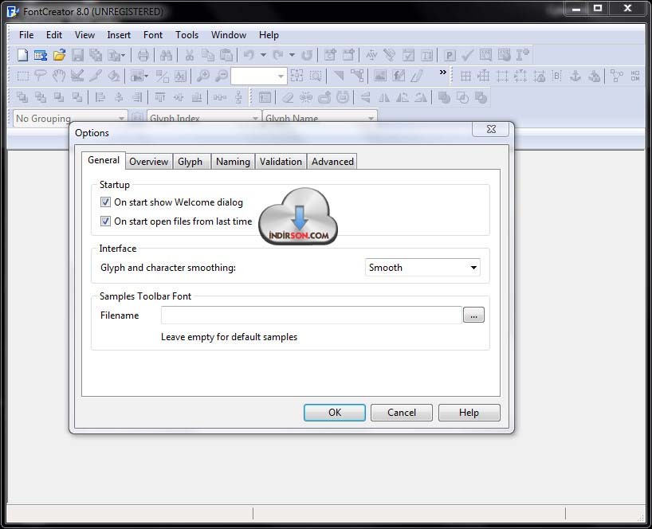
Task: Open the File menu
Action: [26, 35]
